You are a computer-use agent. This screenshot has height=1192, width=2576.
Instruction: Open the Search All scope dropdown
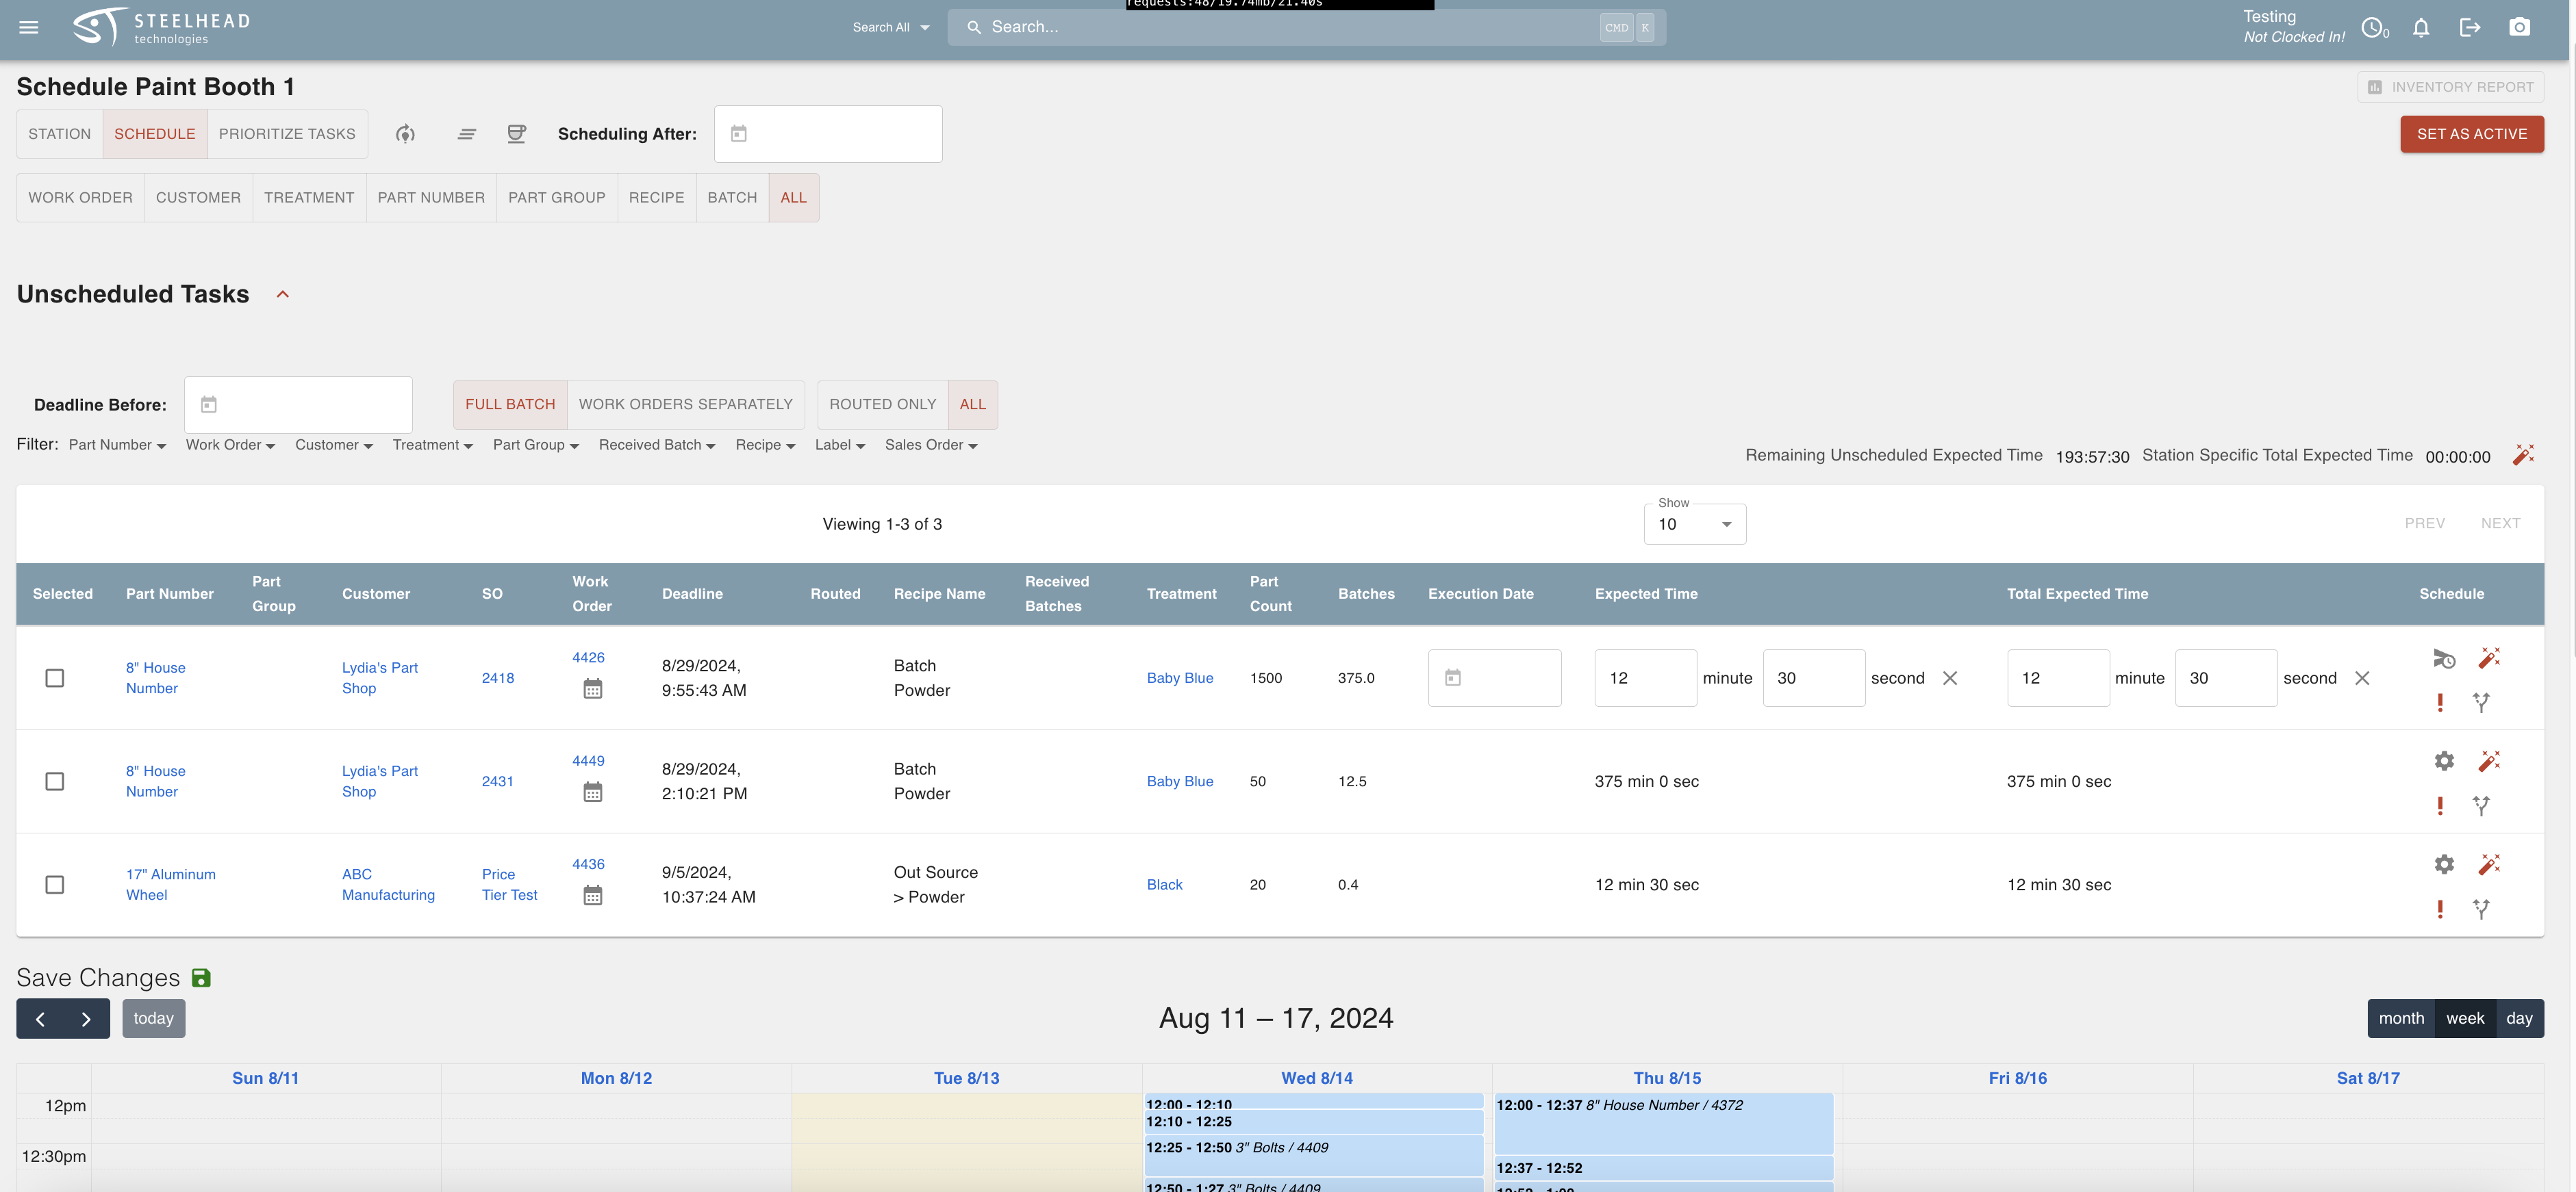coord(891,28)
